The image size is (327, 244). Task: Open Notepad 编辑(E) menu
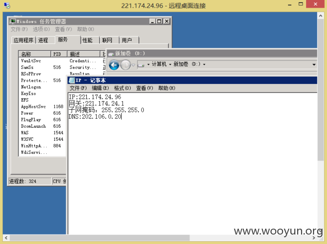pyautogui.click(x=100, y=88)
